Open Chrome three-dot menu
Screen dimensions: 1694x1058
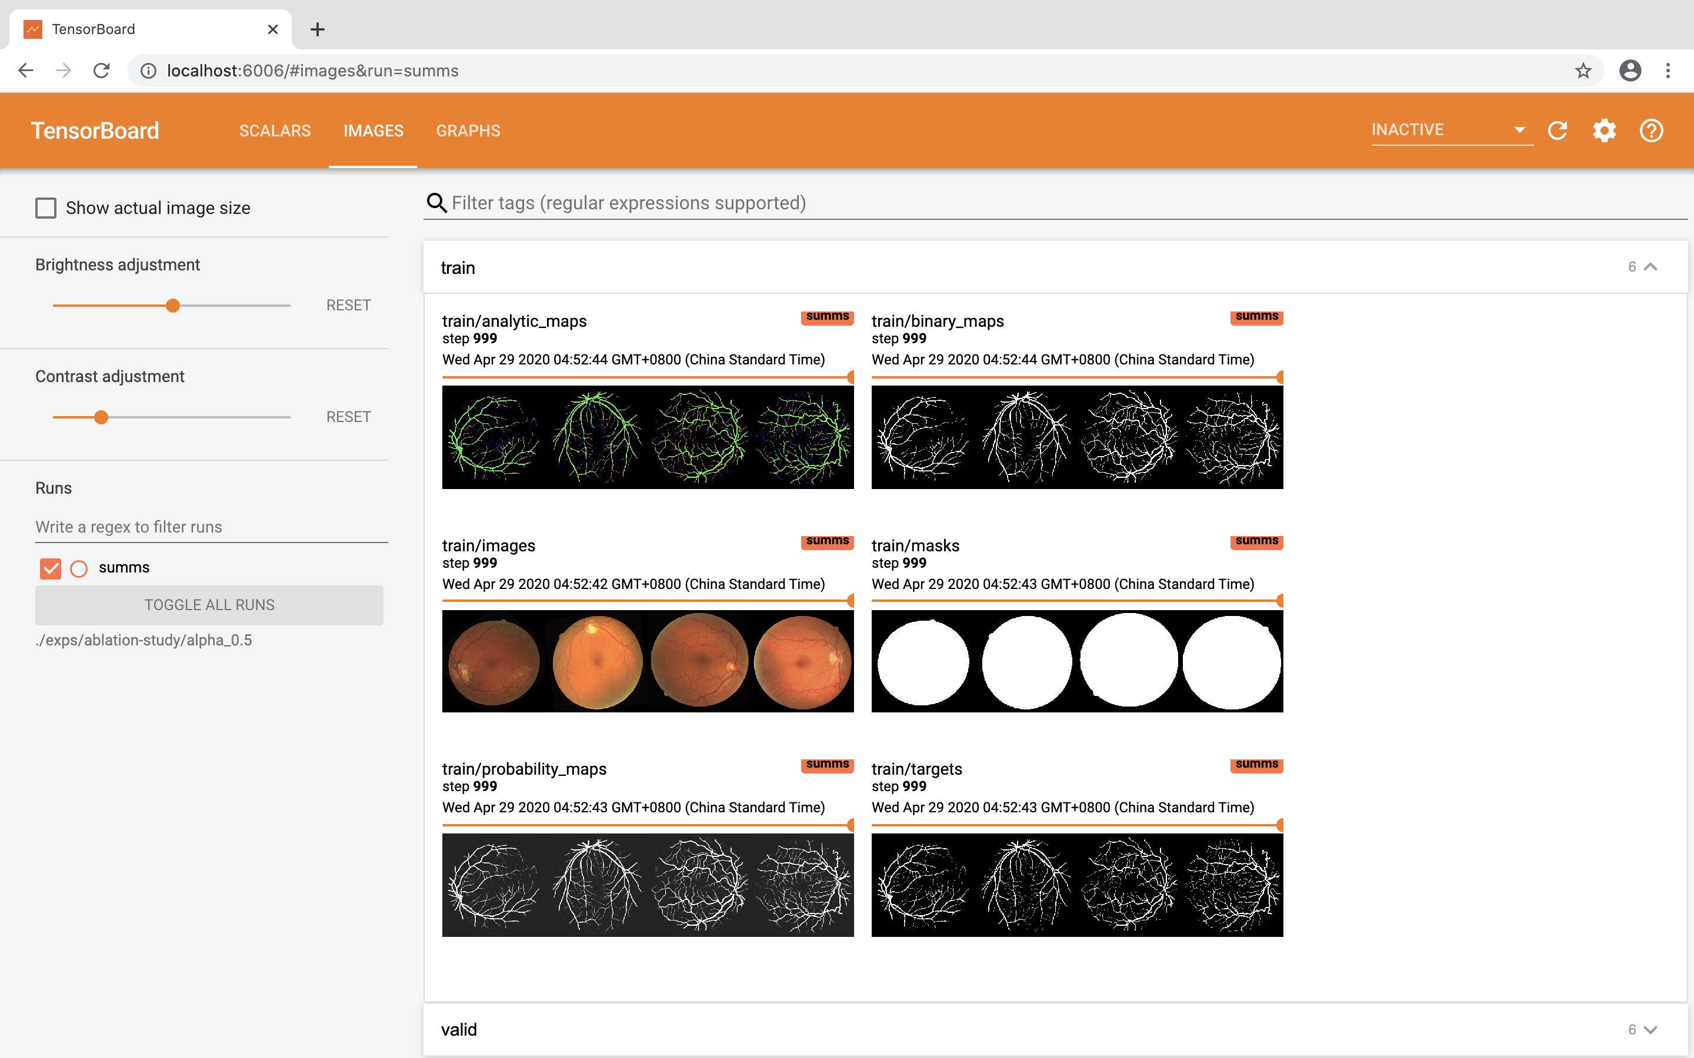(x=1668, y=71)
